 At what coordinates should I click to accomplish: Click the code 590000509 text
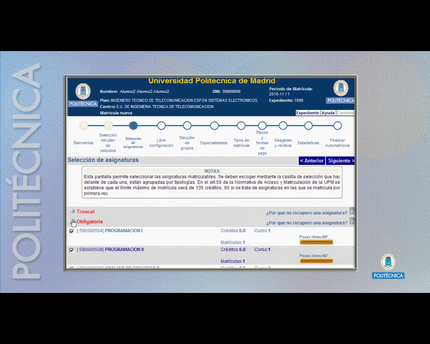(x=90, y=250)
